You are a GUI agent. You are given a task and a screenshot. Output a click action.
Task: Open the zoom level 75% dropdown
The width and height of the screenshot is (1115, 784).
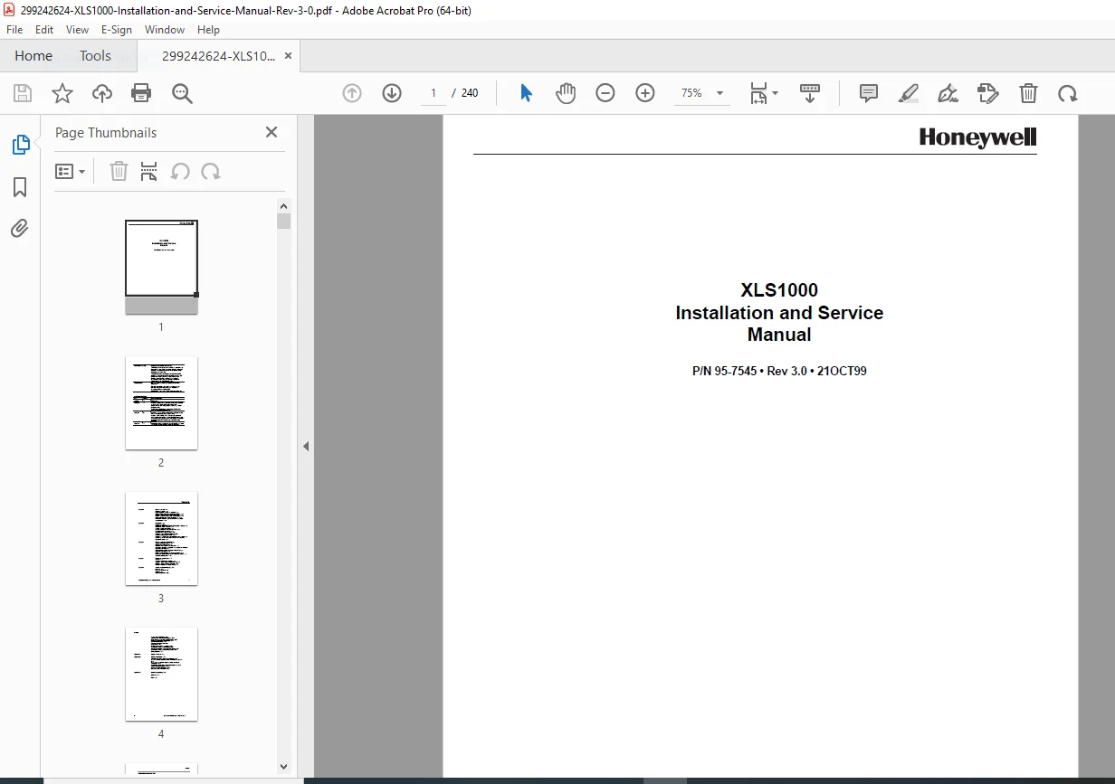click(x=701, y=93)
